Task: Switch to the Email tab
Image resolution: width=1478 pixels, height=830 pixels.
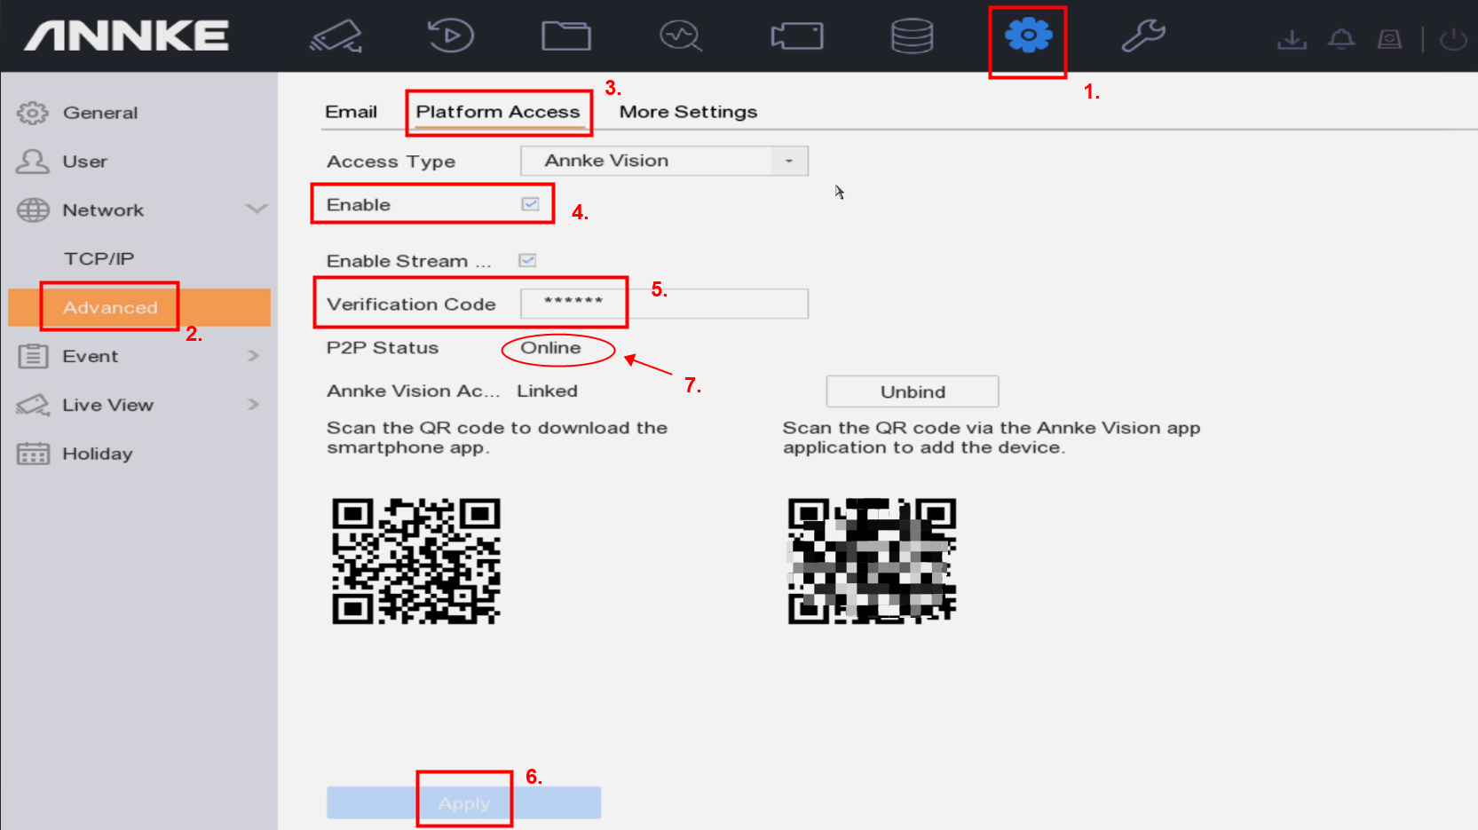Action: (x=351, y=112)
